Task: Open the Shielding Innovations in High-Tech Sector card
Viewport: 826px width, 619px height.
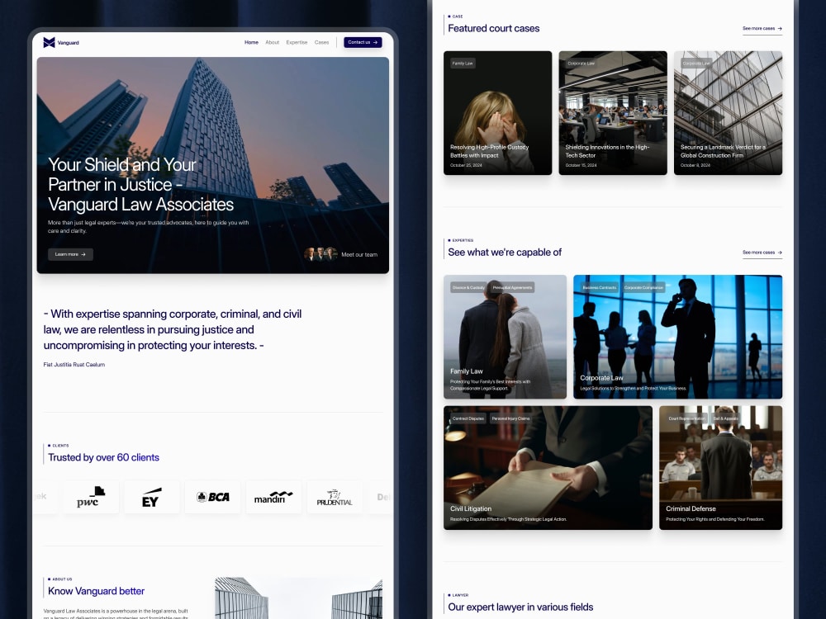Action: point(613,112)
